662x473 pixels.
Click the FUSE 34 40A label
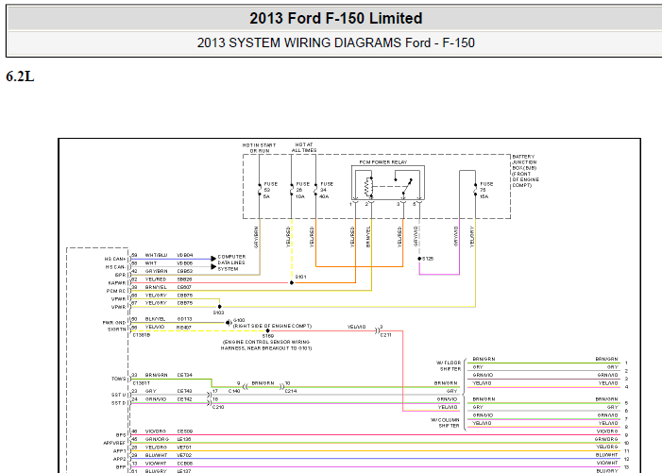pos(327,191)
